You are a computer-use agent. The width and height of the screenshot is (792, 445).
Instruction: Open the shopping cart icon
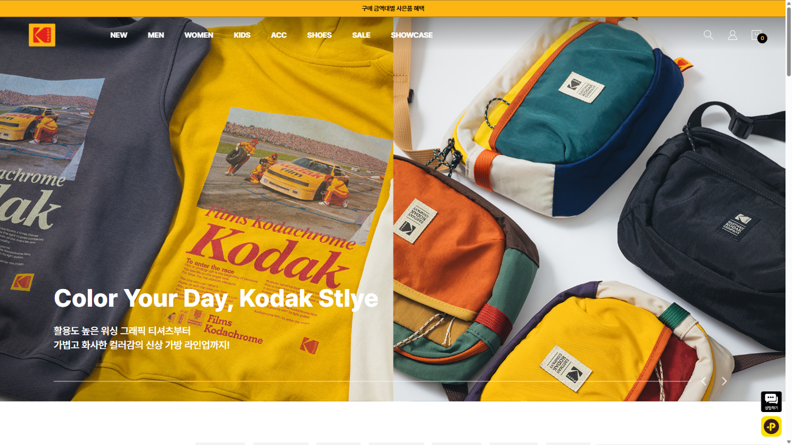point(757,35)
